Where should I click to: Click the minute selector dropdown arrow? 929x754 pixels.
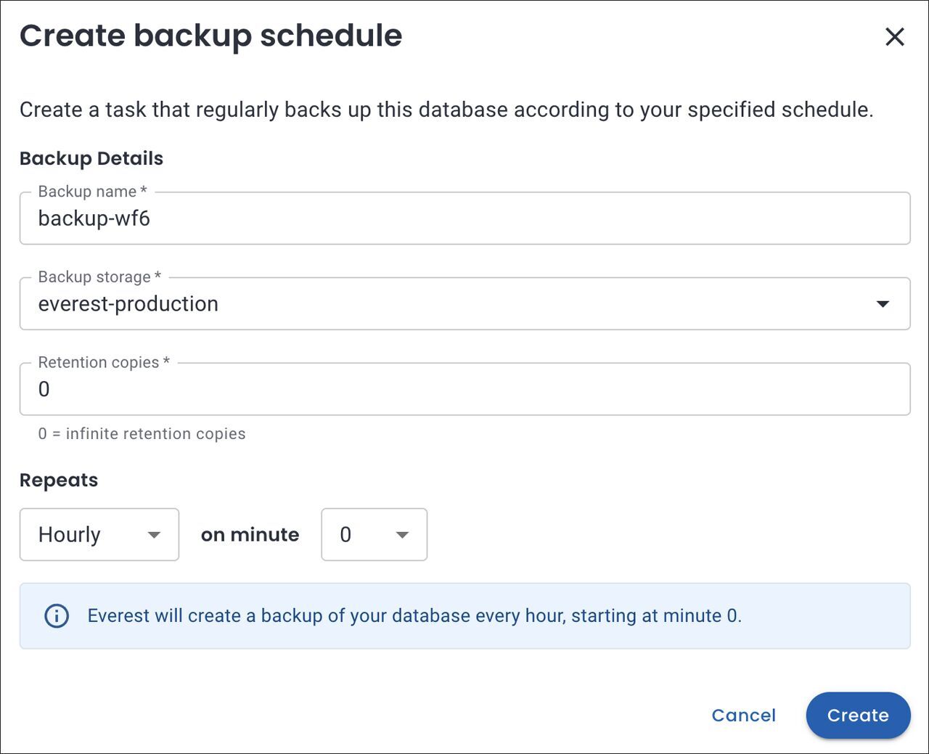coord(403,535)
